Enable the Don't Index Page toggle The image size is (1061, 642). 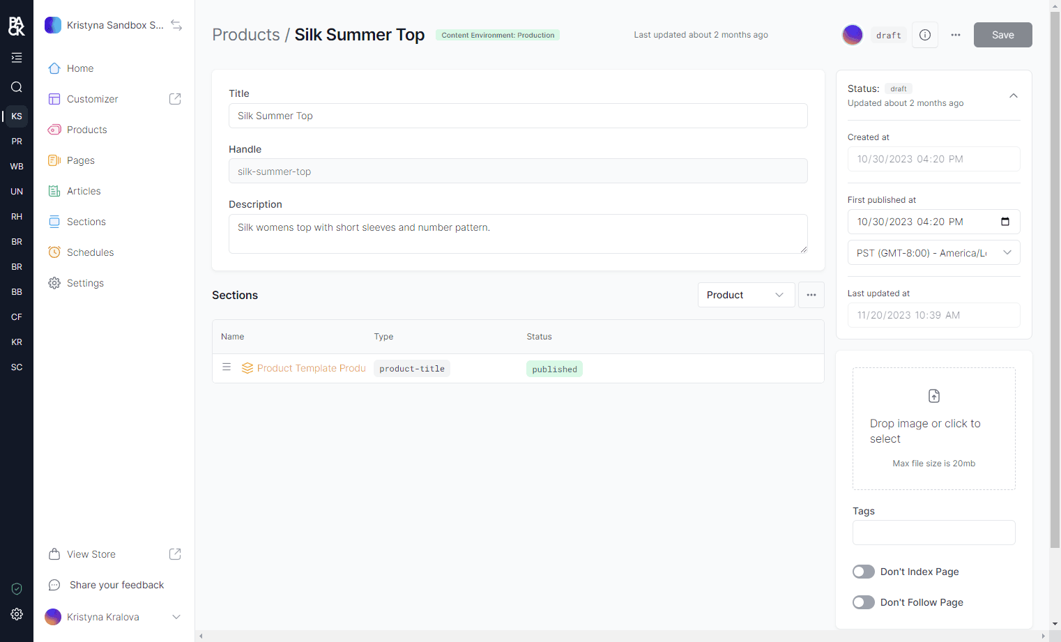pos(863,572)
